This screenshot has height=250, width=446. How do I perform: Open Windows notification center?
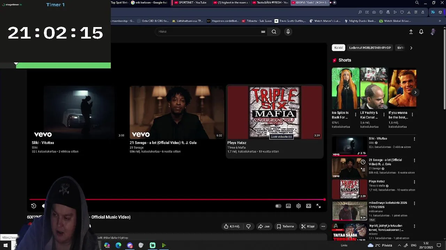coord(439,245)
